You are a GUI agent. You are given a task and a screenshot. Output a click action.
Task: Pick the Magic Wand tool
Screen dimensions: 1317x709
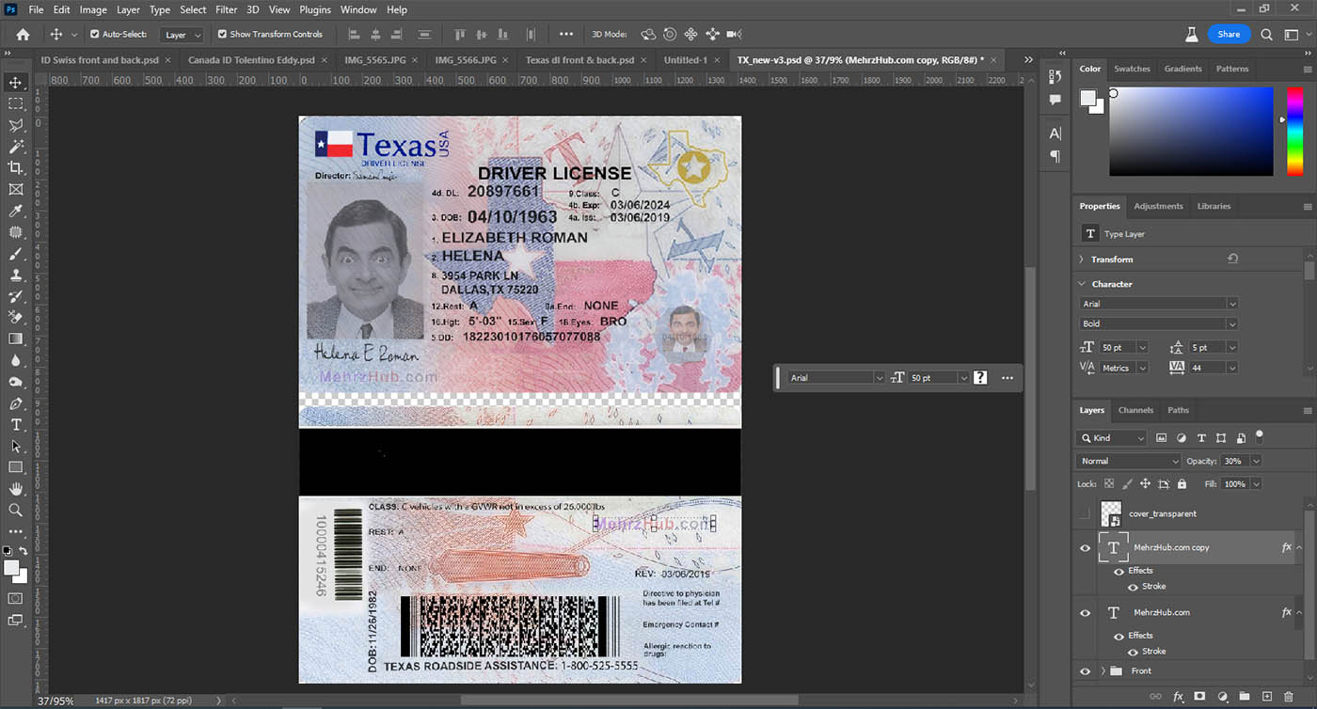tap(16, 147)
